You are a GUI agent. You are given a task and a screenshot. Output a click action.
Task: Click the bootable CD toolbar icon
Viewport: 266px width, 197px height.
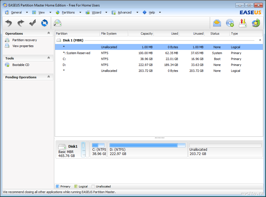pyautogui.click(x=230, y=23)
